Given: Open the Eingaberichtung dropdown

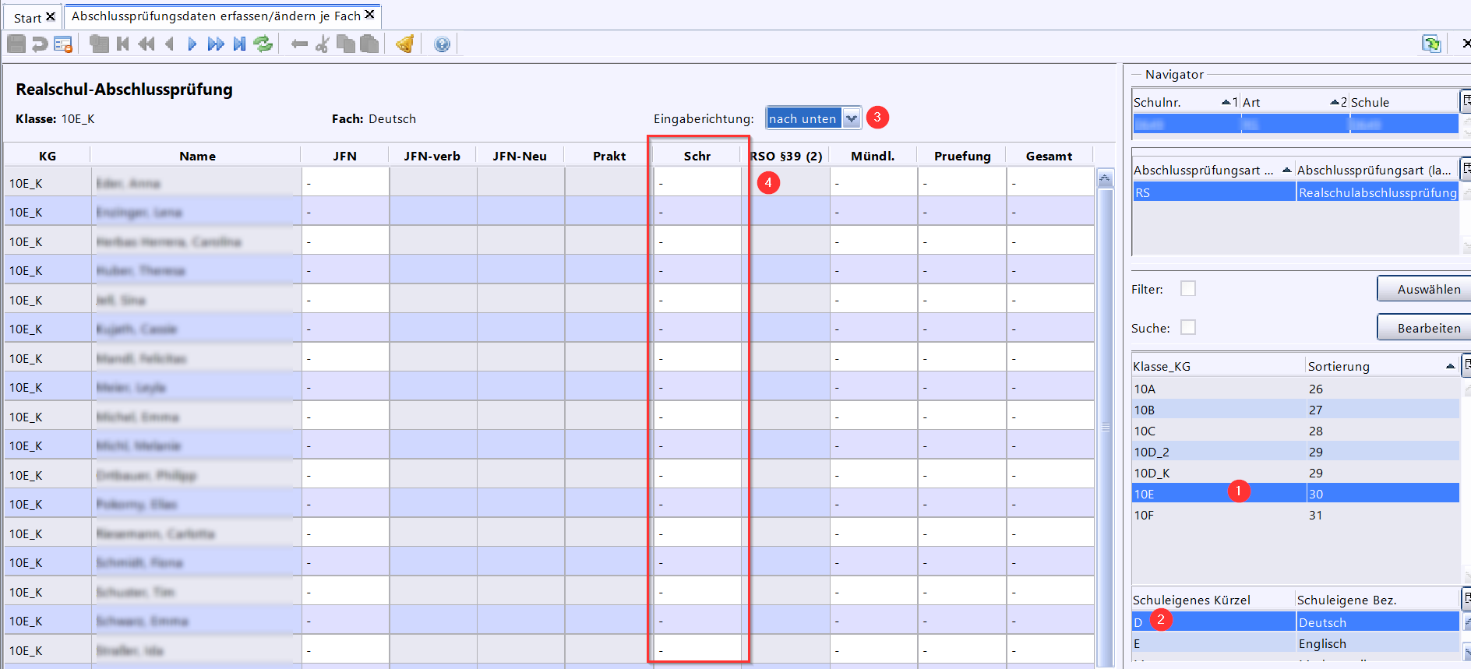Looking at the screenshot, I should (852, 118).
